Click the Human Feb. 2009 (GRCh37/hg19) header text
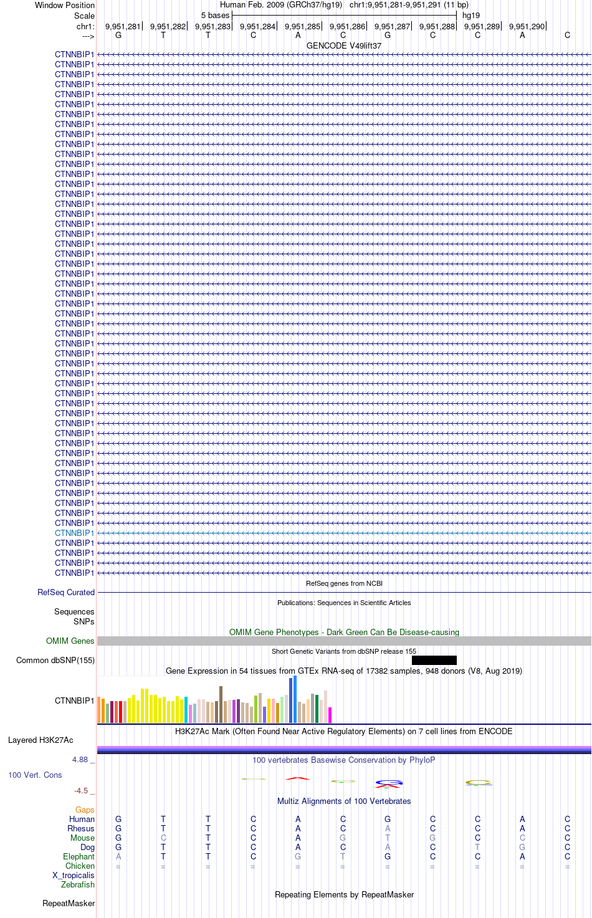This screenshot has width=592, height=918. click(x=281, y=5)
